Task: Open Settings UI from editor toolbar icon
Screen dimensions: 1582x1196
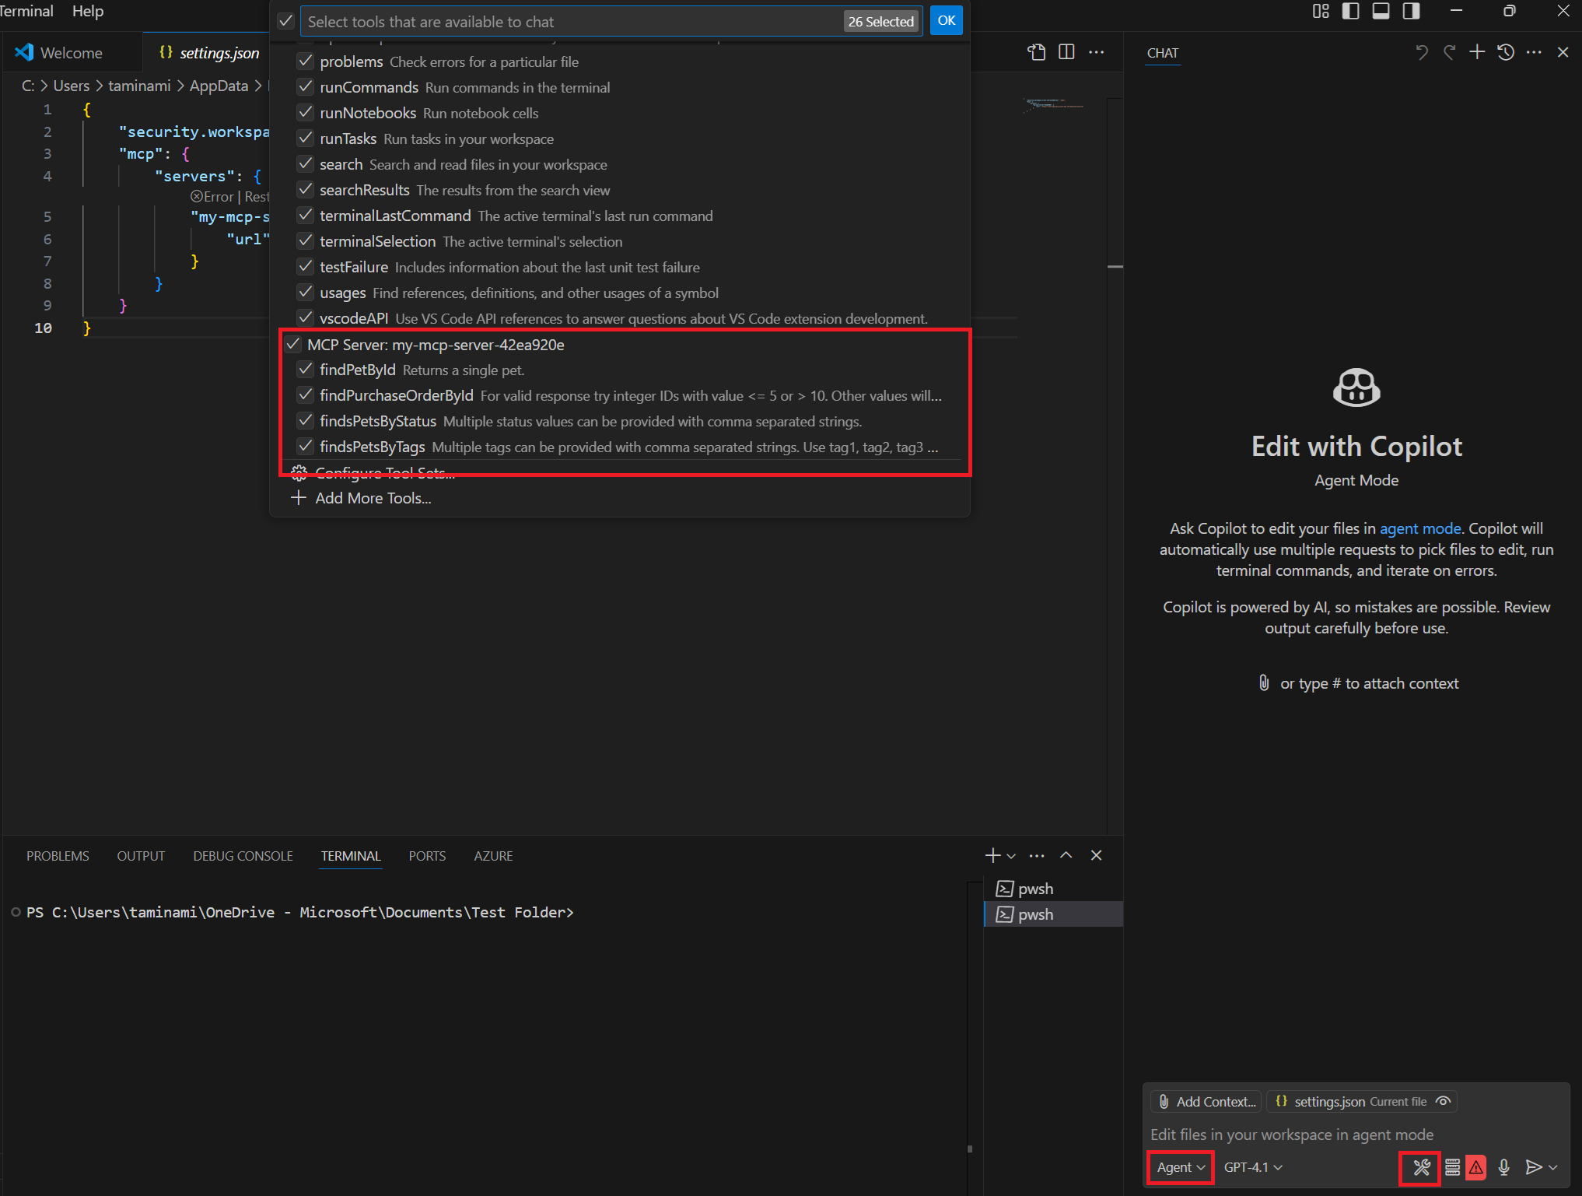Action: tap(1036, 52)
